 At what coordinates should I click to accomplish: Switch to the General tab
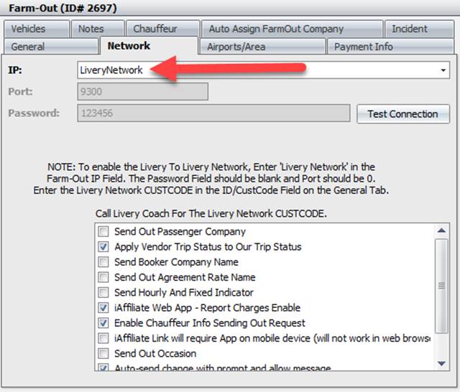[51, 46]
